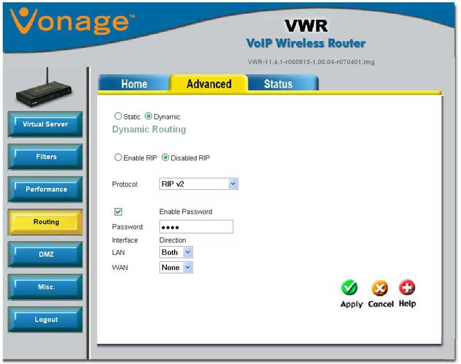Expand the LAN direction dropdown
Viewport: 461px width, 364px height.
coord(176,252)
